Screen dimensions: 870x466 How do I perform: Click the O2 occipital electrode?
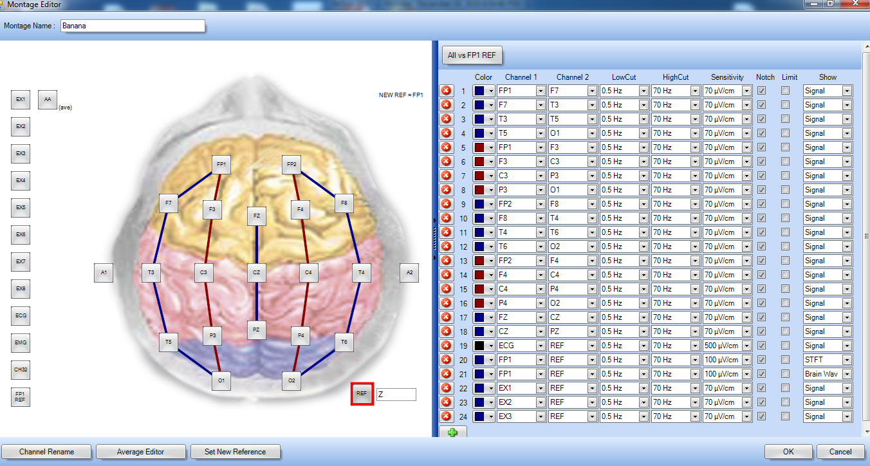tap(292, 381)
